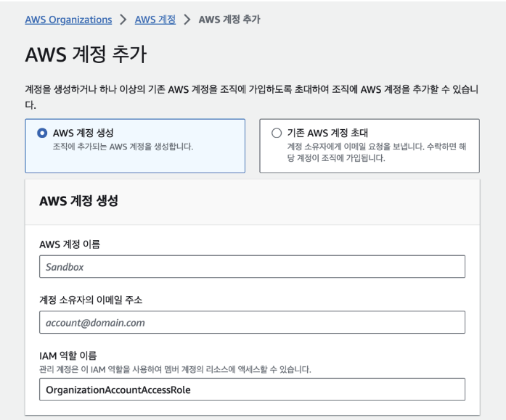Focus the 계정 소유자의 이메일 주소 field
Screen dimensions: 506x420
pyautogui.click(x=252, y=322)
